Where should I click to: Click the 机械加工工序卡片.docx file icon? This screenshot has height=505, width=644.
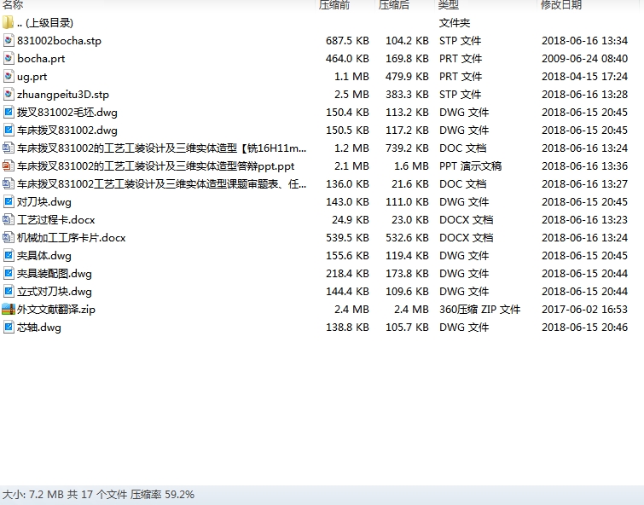[x=9, y=237]
